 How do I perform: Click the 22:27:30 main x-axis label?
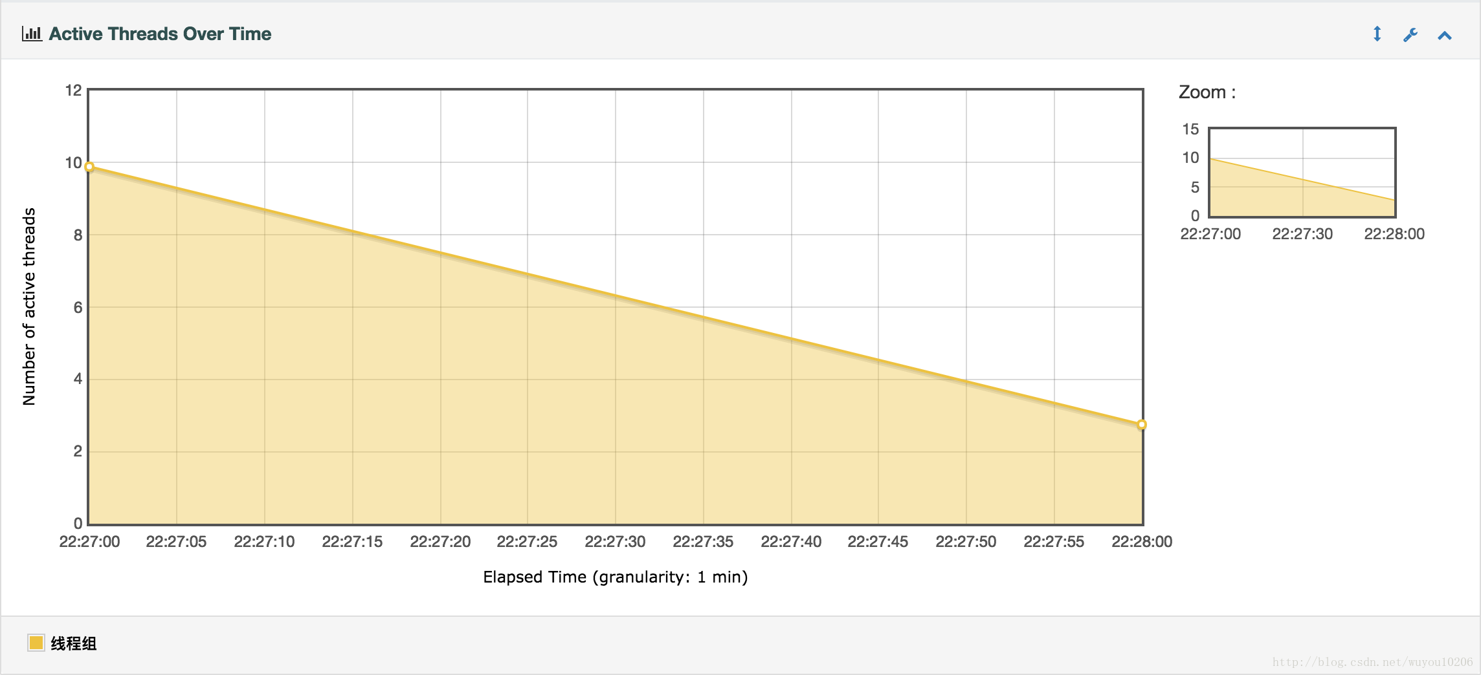pos(615,542)
